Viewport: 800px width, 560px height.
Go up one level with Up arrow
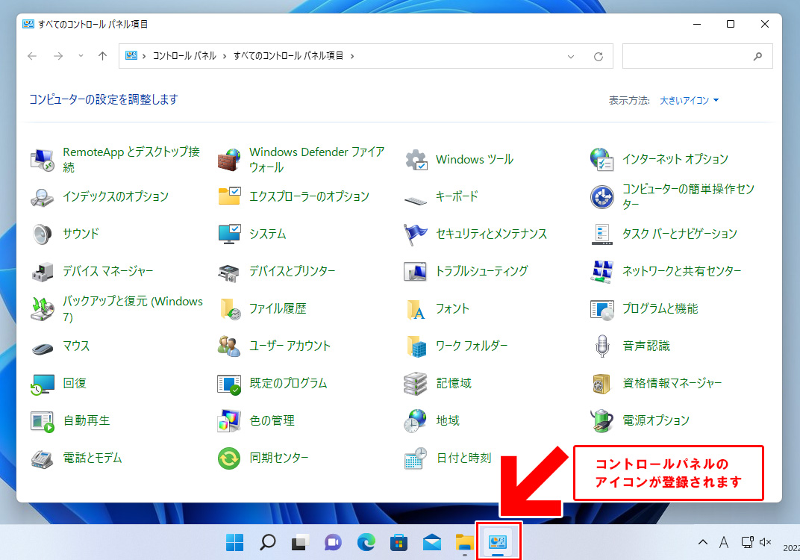pos(102,56)
